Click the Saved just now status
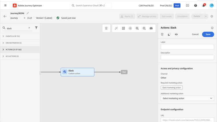Screen dimensions: 217x122 68,18
